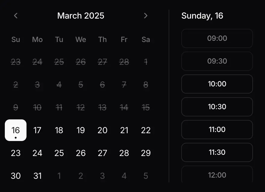Pick March 25 from the calendar
Viewport: 265px width, 192px height.
59,153
